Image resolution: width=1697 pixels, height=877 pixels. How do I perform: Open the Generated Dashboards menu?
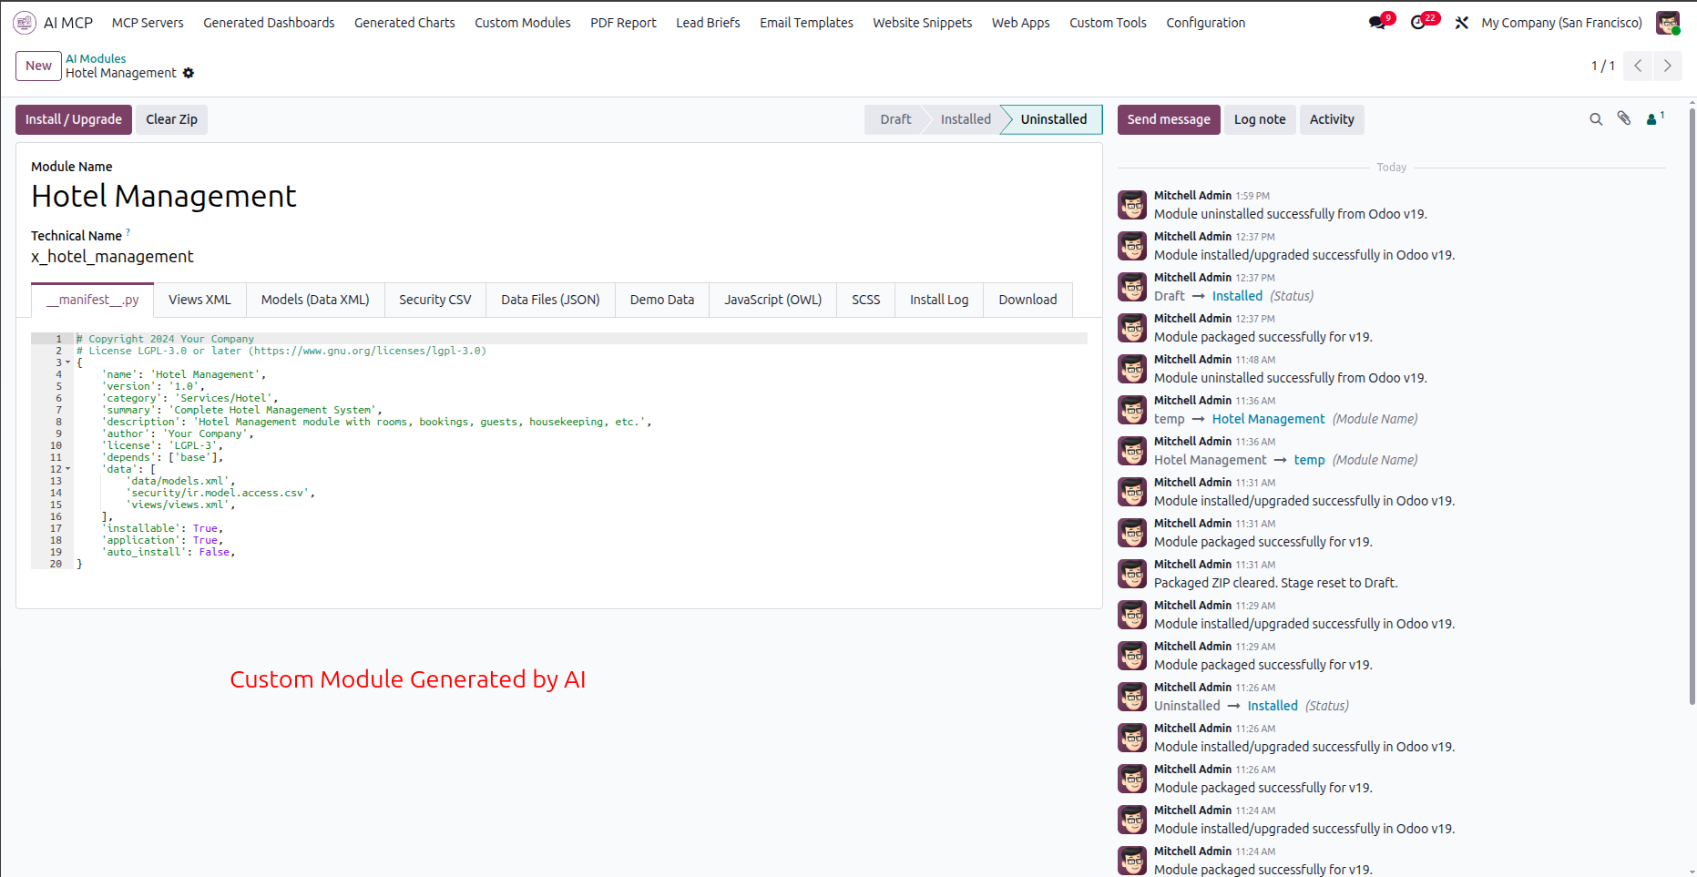269,23
